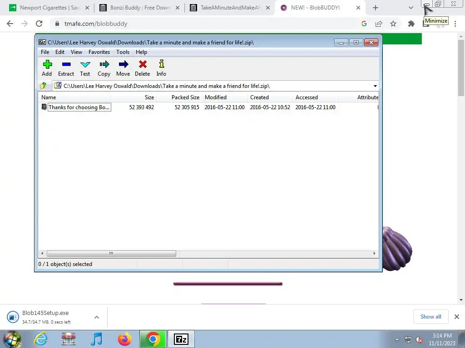Open the Tools menu
The height and width of the screenshot is (348, 465).
pyautogui.click(x=123, y=52)
